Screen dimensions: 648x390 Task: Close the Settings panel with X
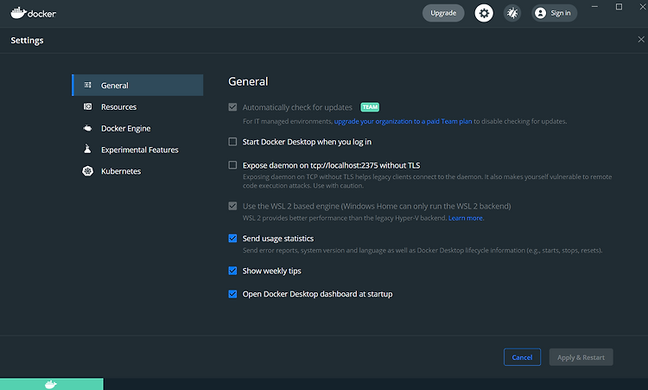(x=641, y=39)
